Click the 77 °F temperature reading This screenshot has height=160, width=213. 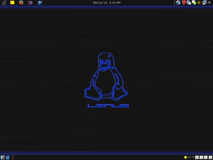click(191, 158)
